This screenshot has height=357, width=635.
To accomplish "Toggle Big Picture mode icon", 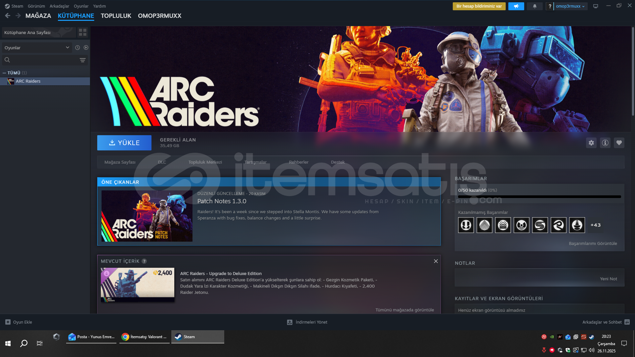I will (596, 6).
